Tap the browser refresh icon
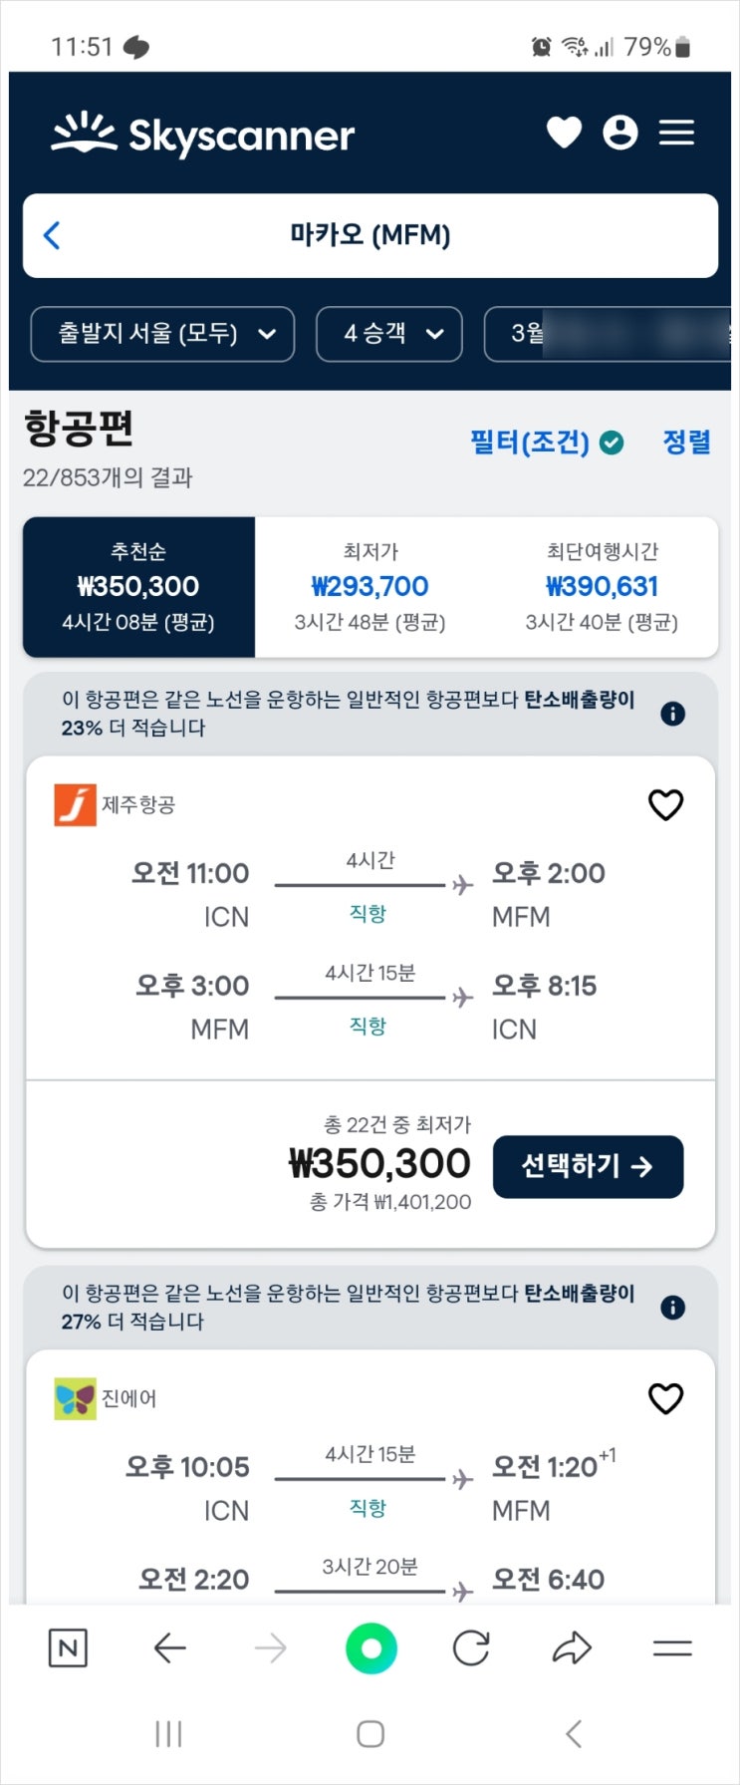 tap(471, 1648)
